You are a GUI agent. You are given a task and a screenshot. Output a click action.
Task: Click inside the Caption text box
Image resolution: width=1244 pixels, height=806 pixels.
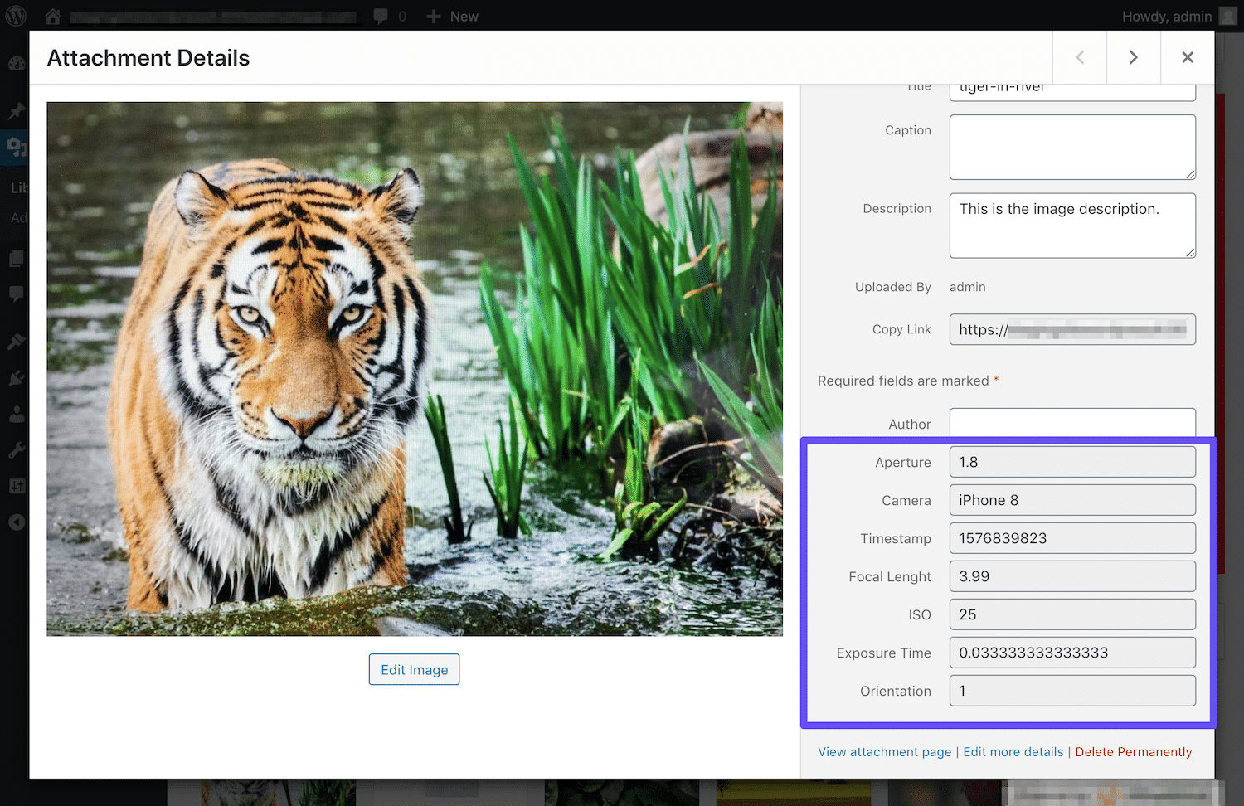point(1071,147)
